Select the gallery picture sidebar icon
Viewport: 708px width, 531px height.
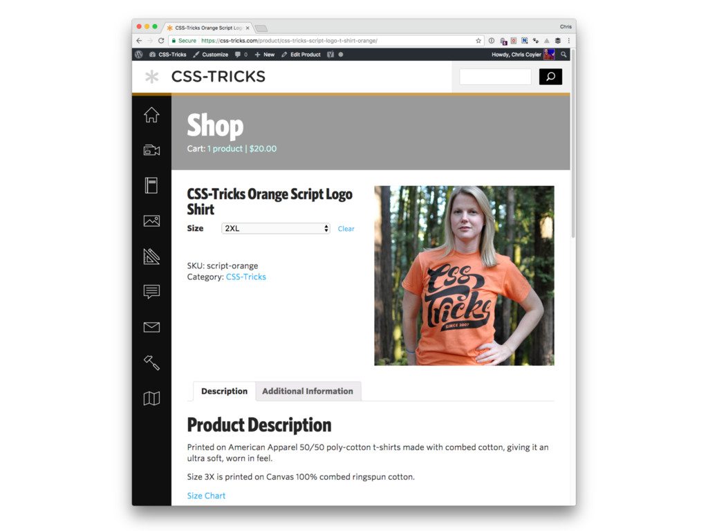coord(151,221)
